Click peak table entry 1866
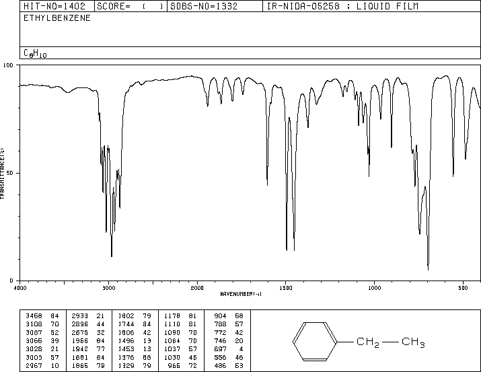 coord(80,366)
